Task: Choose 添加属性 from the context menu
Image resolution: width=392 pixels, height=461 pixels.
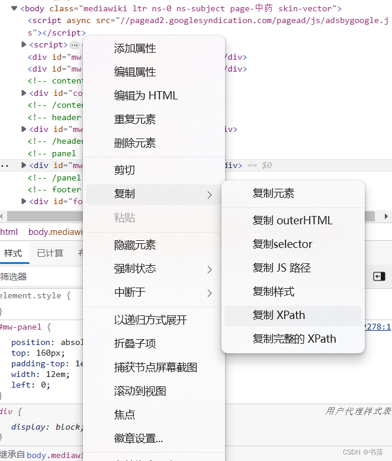Action: click(x=154, y=49)
